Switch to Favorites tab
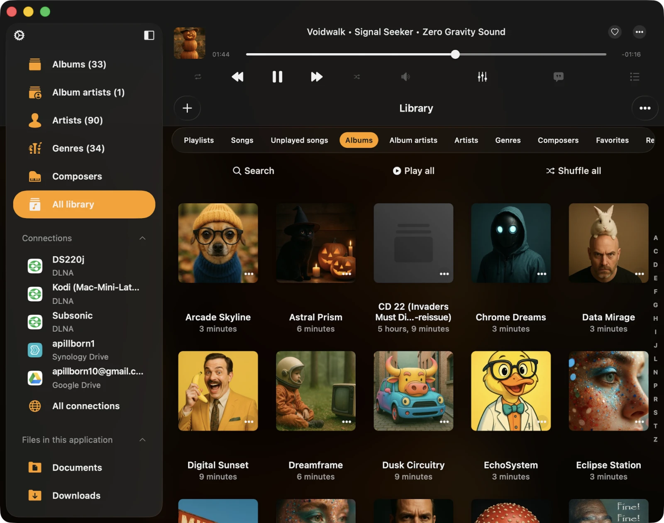The image size is (664, 523). click(612, 140)
